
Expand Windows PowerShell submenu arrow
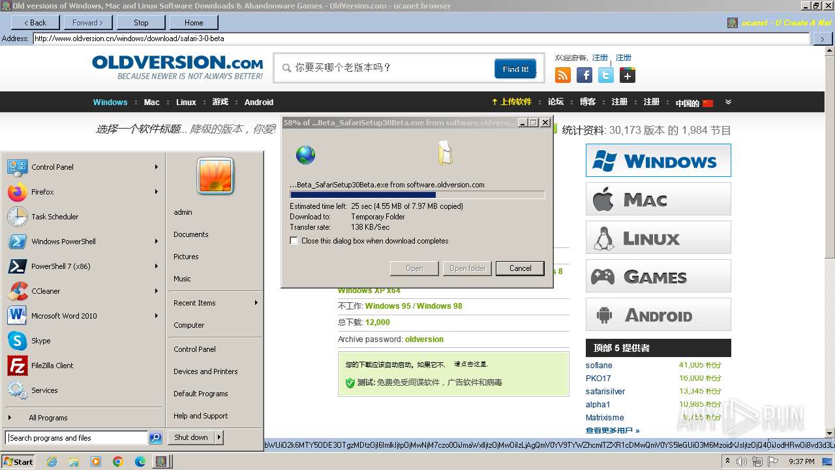click(157, 242)
